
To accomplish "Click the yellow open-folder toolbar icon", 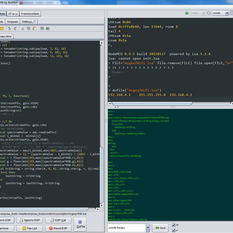I will [x=2, y=28].
